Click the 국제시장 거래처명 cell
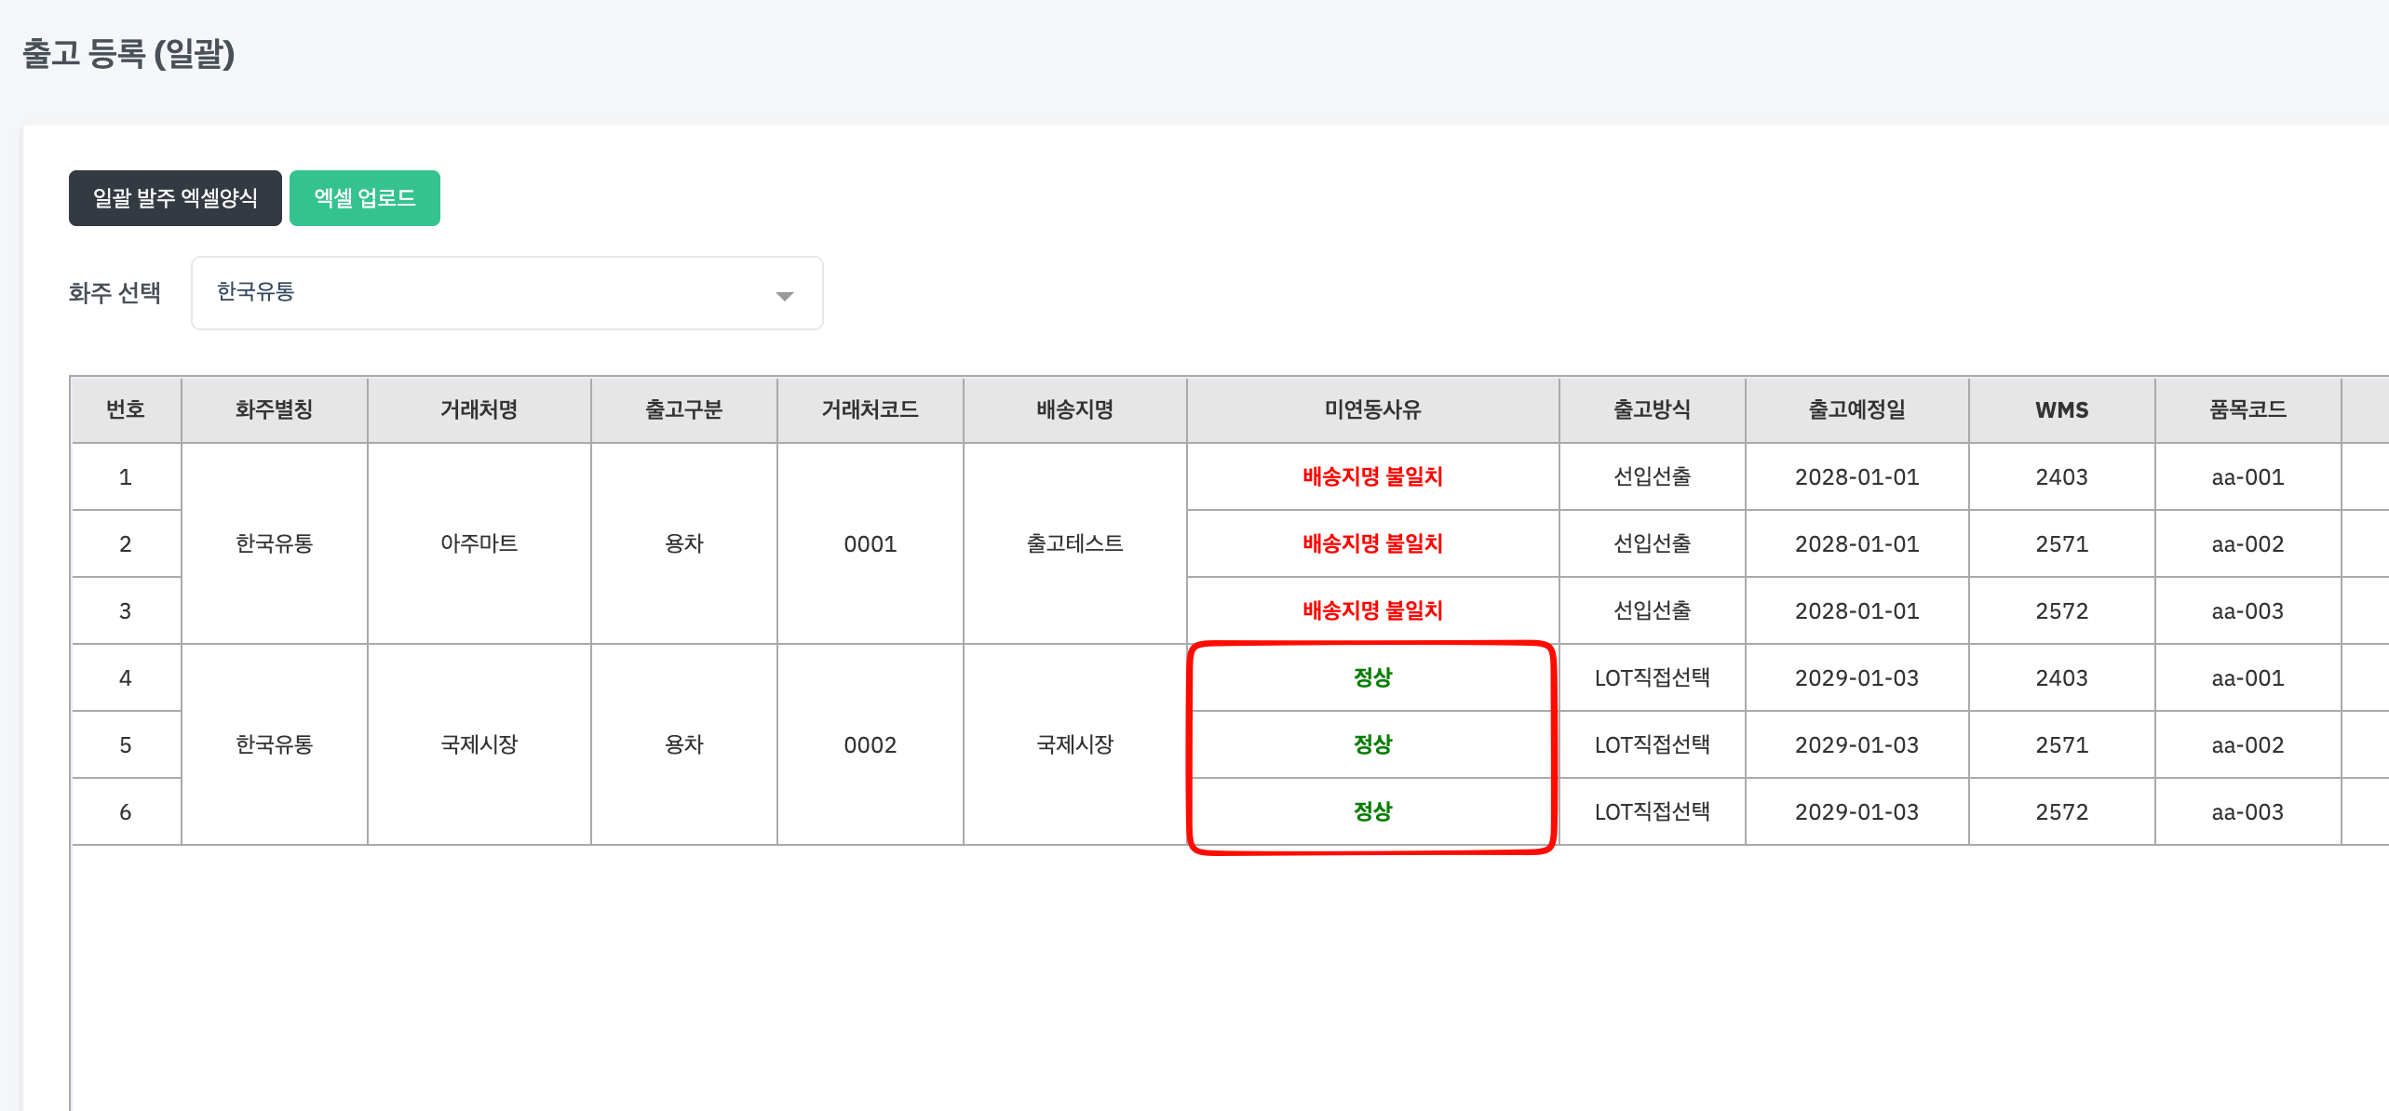 [x=479, y=744]
